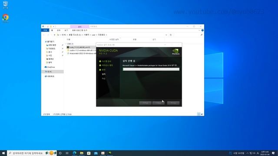The image size is (278, 156).
Task: Open the Windows Start menu
Action: pyautogui.click(x=3, y=153)
